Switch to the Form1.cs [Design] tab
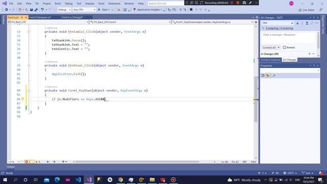327x184 pixels. [73, 17]
